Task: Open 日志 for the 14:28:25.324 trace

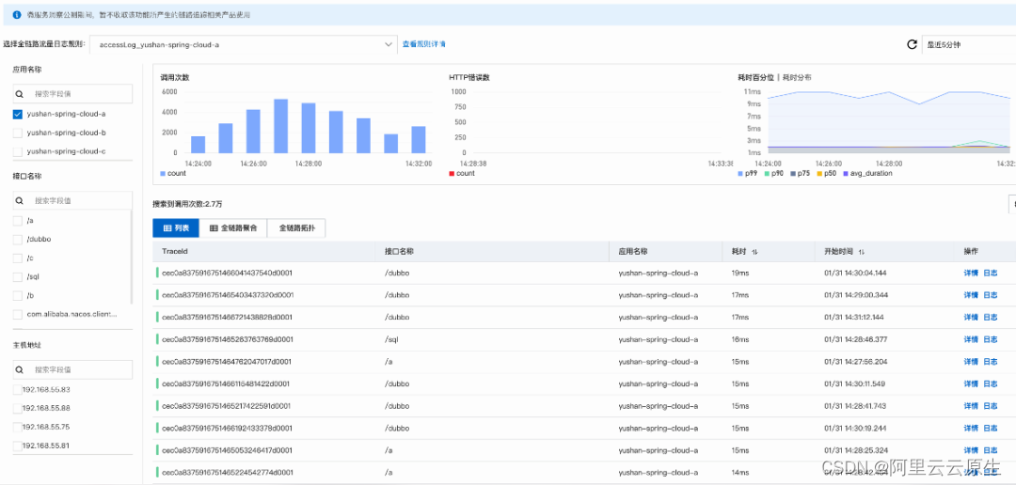Action: tap(990, 450)
